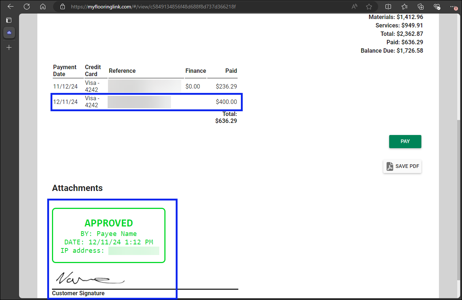The height and width of the screenshot is (300, 462).
Task: Refresh the current page
Action: [27, 7]
